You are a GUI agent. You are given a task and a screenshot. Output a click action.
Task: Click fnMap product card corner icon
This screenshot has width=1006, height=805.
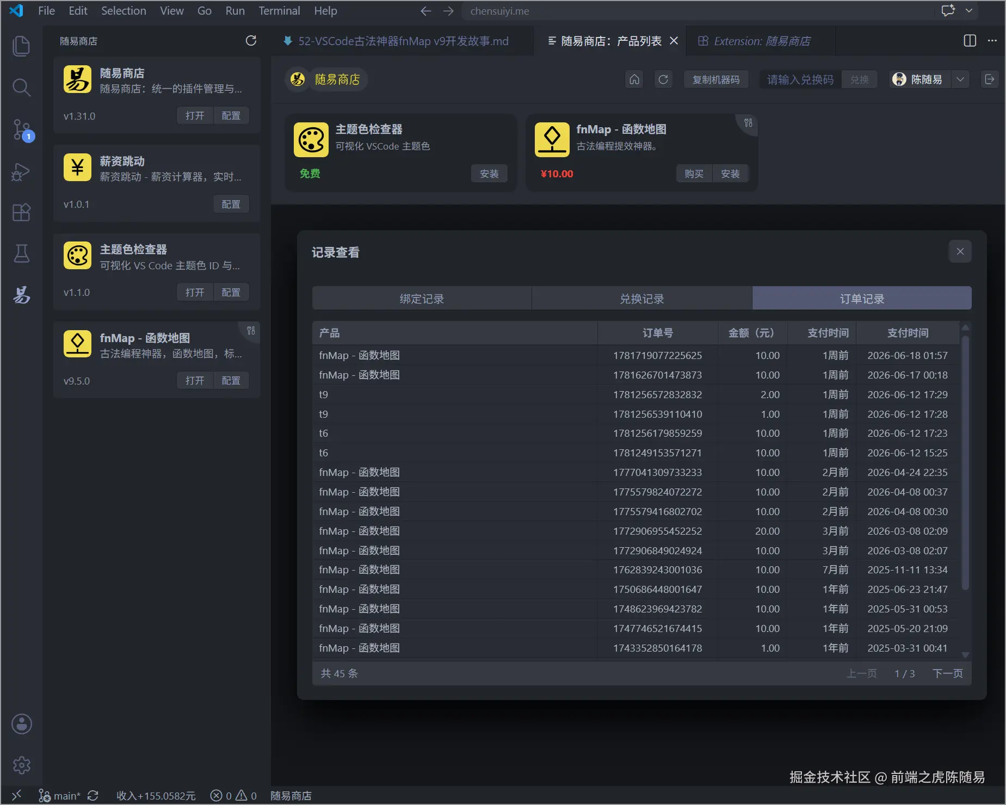pos(749,123)
